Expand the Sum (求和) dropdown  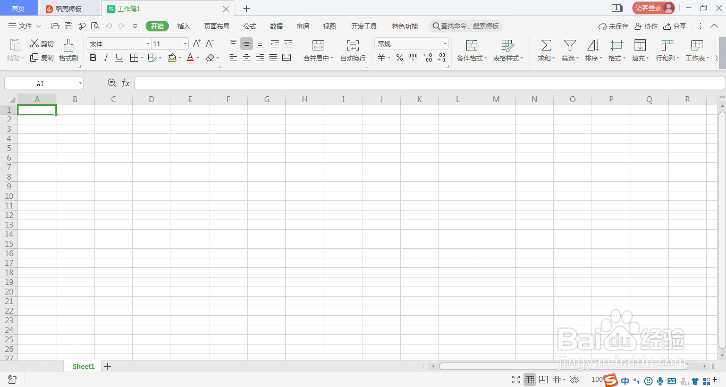click(554, 58)
